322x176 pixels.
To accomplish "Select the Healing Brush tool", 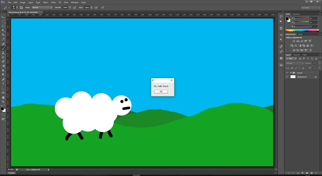I will [3, 44].
